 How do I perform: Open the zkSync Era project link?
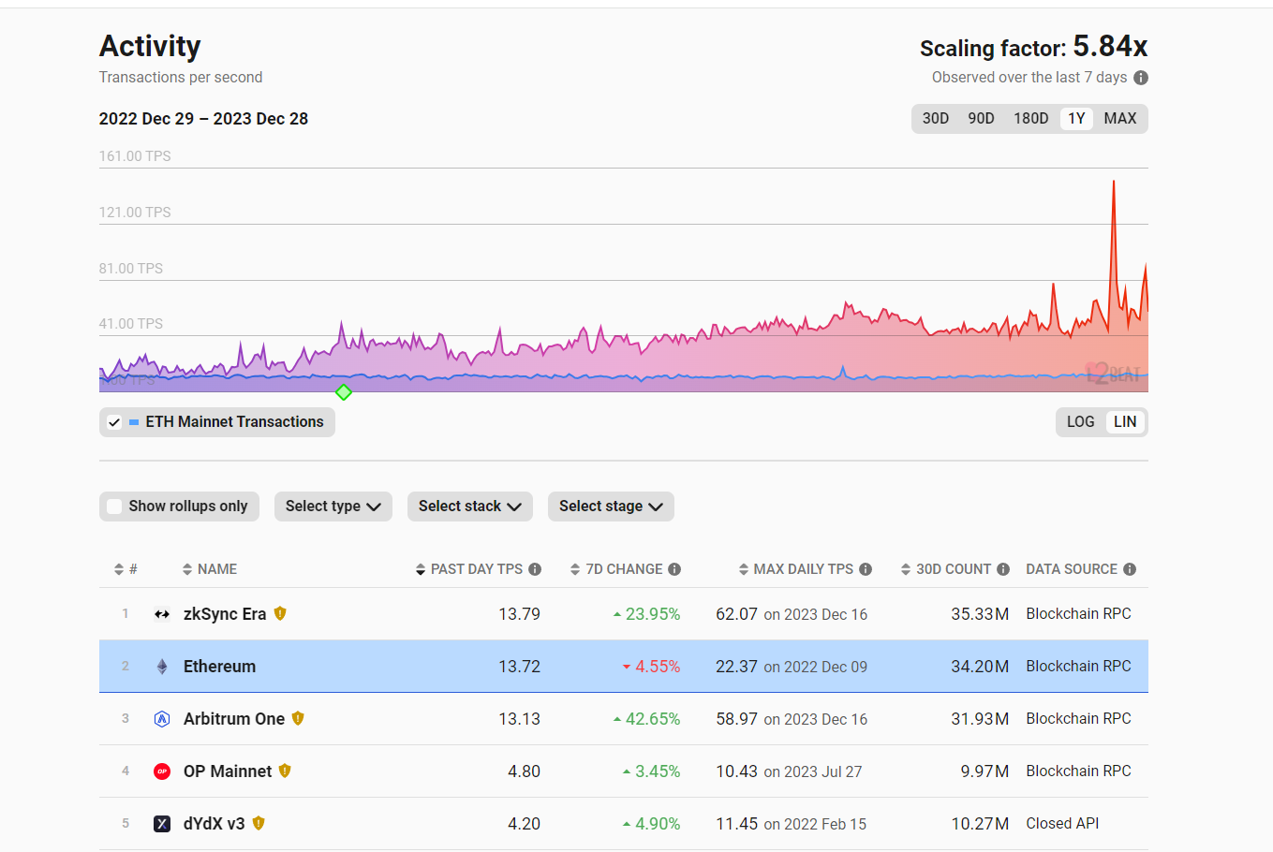tap(225, 614)
